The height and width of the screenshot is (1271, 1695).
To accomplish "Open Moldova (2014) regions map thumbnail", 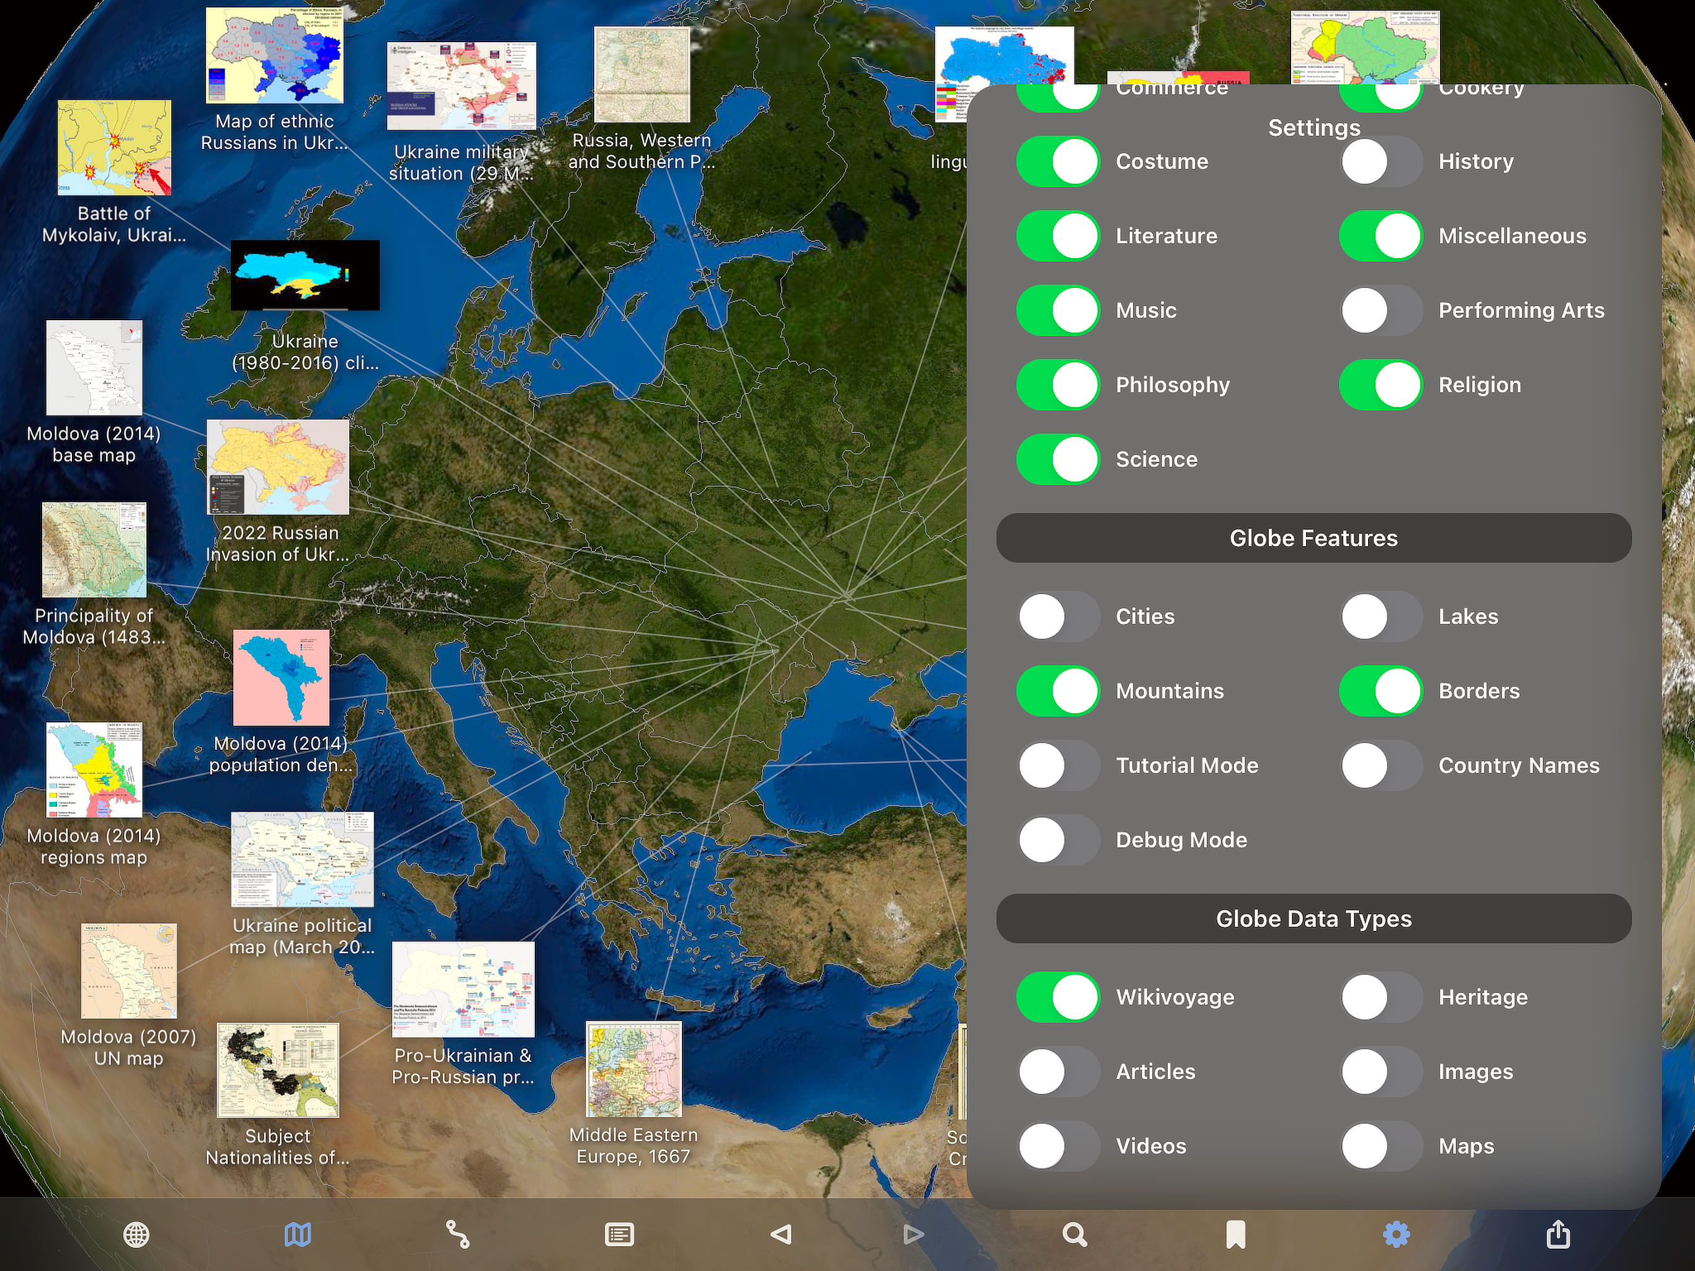I will (x=94, y=770).
